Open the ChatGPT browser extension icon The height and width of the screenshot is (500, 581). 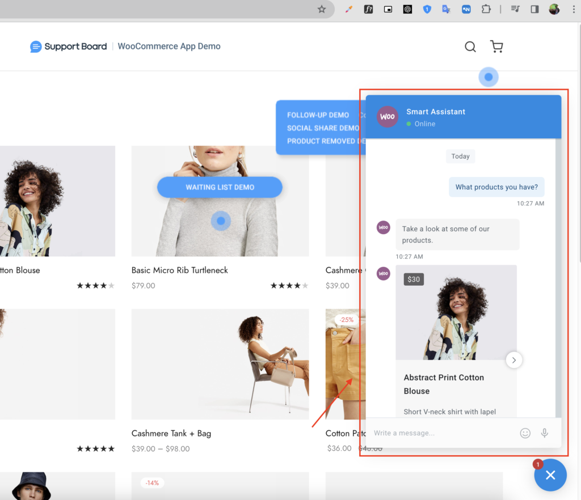[x=407, y=9]
